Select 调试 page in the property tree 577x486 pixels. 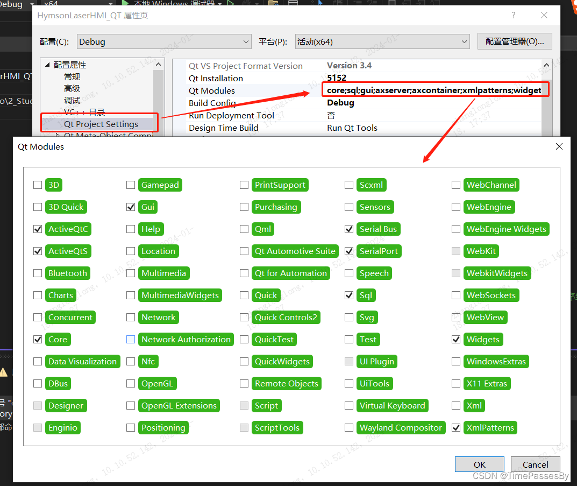pos(73,100)
